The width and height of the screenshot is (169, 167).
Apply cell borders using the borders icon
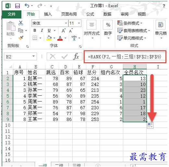(x=35, y=38)
